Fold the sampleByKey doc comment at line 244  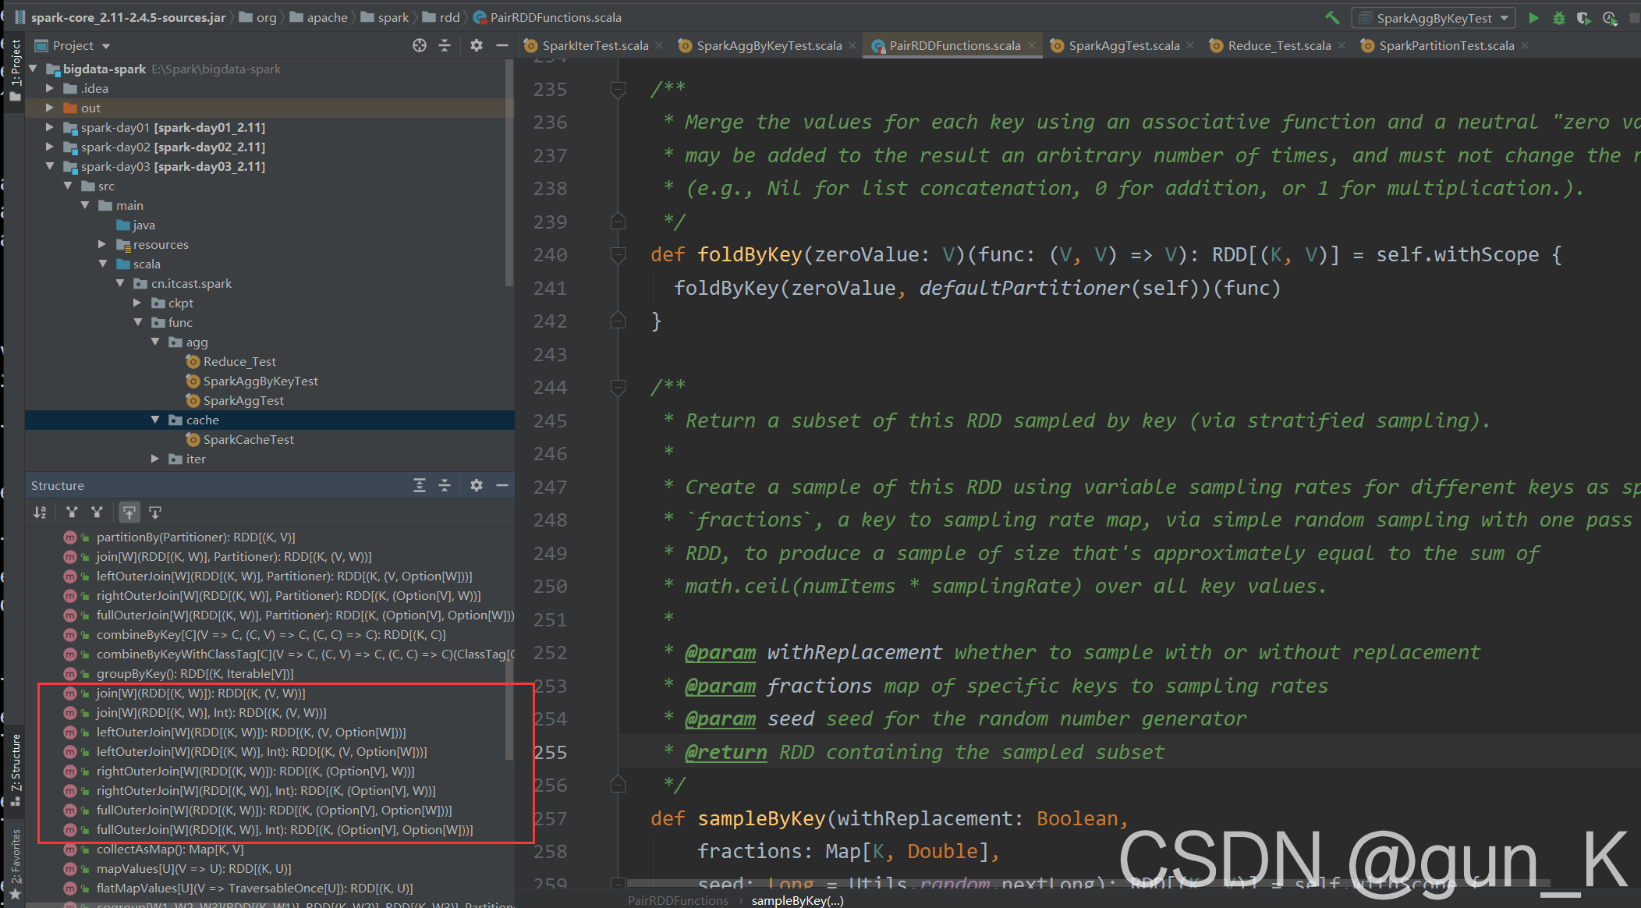pos(618,387)
